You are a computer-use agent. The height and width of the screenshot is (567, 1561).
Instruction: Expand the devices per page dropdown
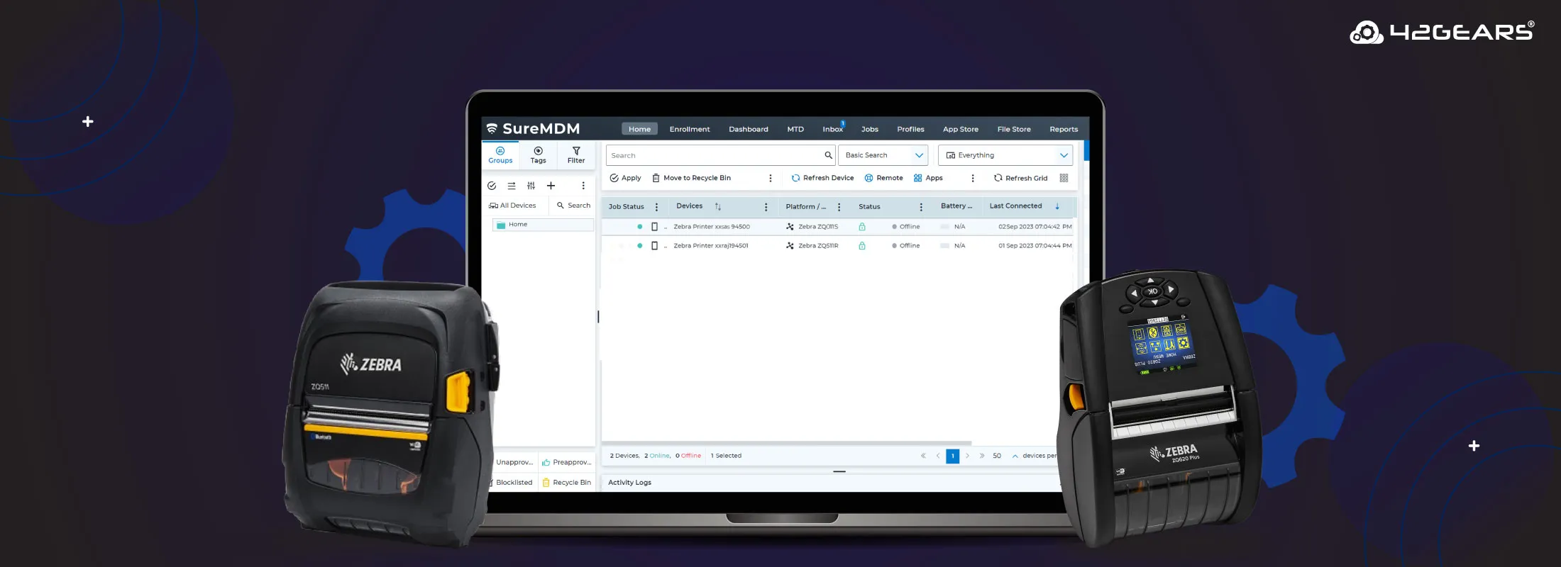click(x=1015, y=456)
